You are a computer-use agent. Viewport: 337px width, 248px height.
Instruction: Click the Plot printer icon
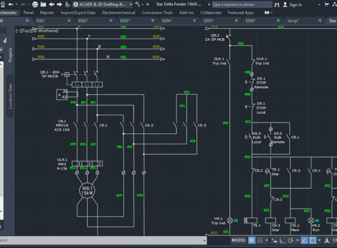pyautogui.click(x=35, y=4)
